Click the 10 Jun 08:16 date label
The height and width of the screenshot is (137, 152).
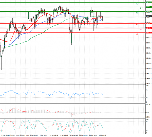coord(54,135)
